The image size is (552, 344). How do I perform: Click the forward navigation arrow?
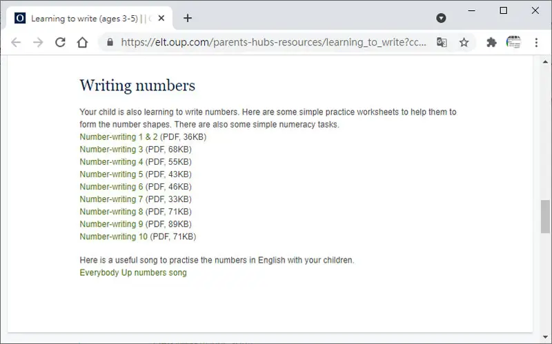click(x=38, y=43)
